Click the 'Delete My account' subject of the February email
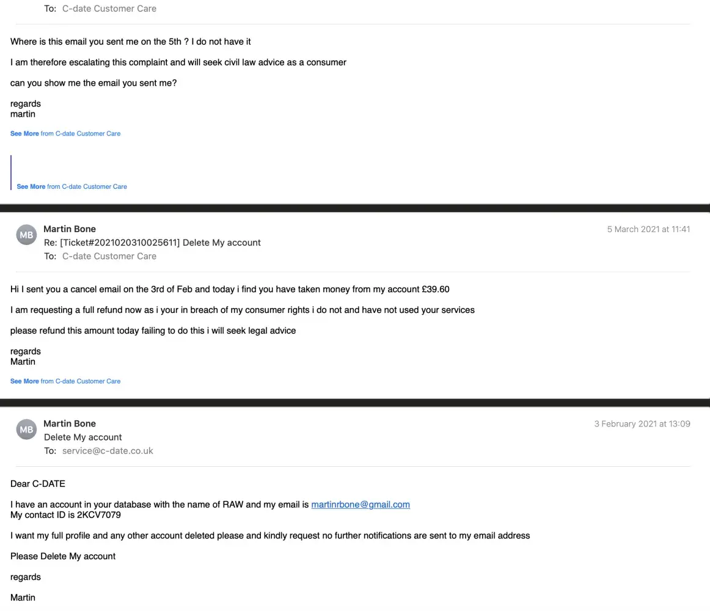 (83, 437)
